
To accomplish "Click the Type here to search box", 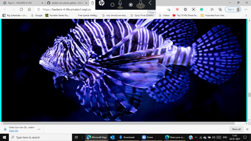I will pyautogui.click(x=40, y=137).
